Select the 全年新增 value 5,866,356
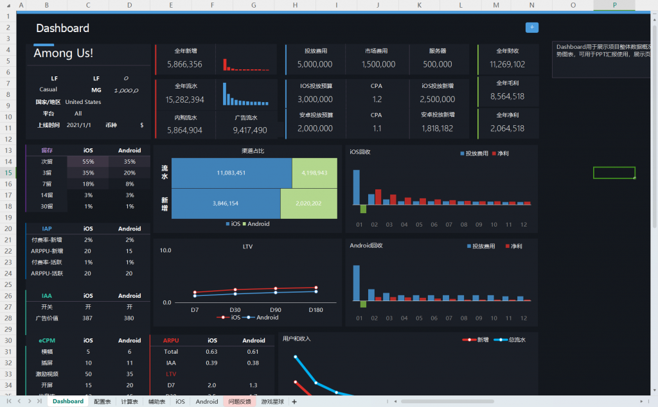The width and height of the screenshot is (658, 407). (x=184, y=64)
